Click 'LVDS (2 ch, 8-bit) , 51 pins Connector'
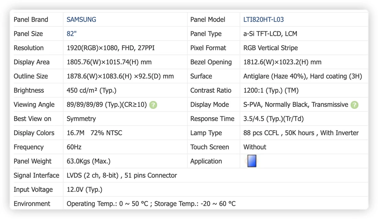The height and width of the screenshot is (219, 378). pos(122,175)
